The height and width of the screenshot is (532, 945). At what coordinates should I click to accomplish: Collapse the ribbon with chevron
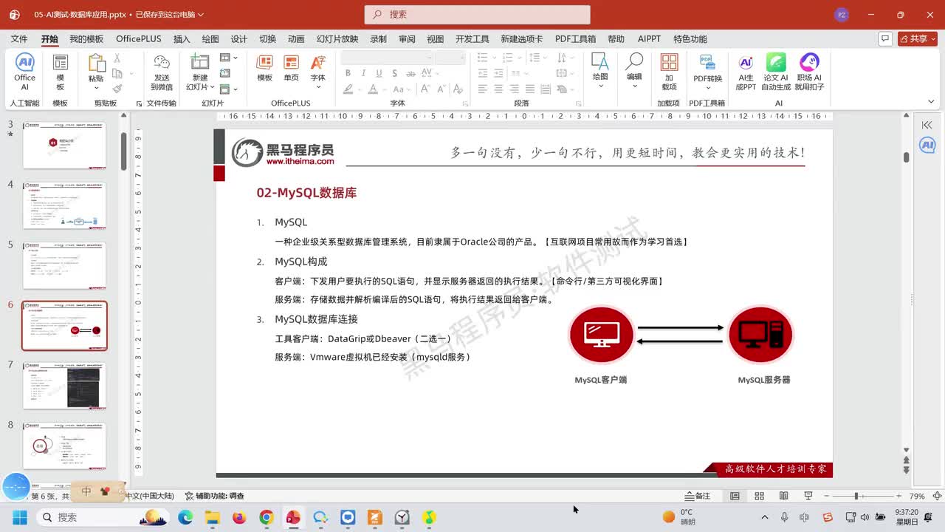pos(930,103)
